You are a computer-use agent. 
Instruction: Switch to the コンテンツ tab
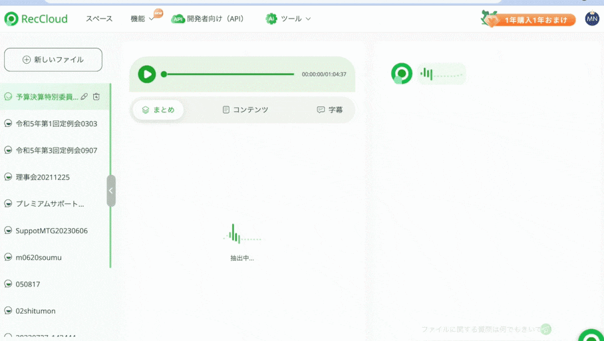tap(245, 110)
